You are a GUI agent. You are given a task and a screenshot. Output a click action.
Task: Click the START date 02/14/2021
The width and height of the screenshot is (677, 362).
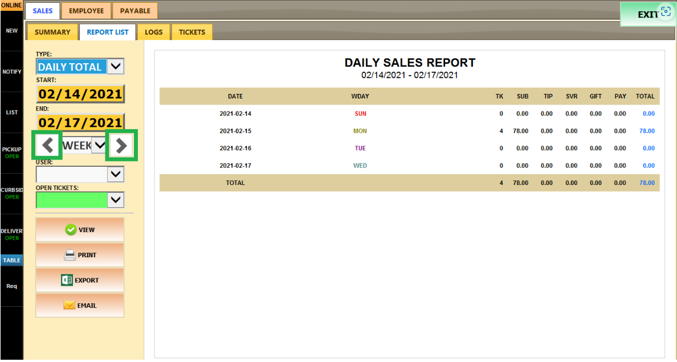(80, 93)
